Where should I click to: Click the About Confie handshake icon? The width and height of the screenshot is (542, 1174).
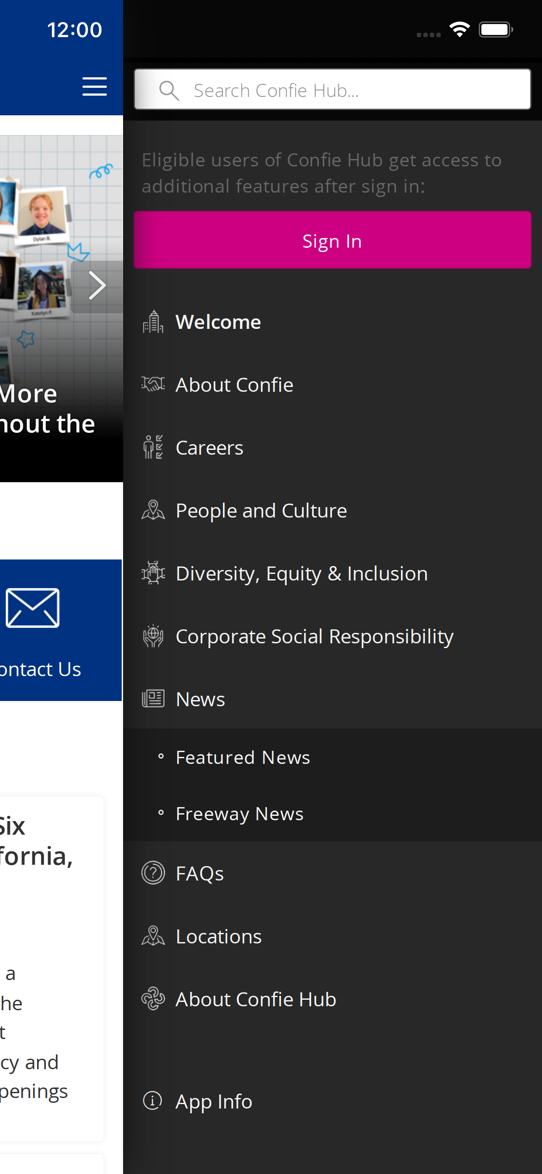pos(153,384)
